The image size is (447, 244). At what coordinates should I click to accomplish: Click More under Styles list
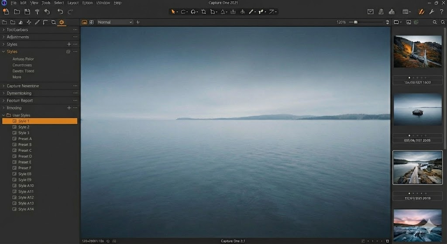coord(17,77)
